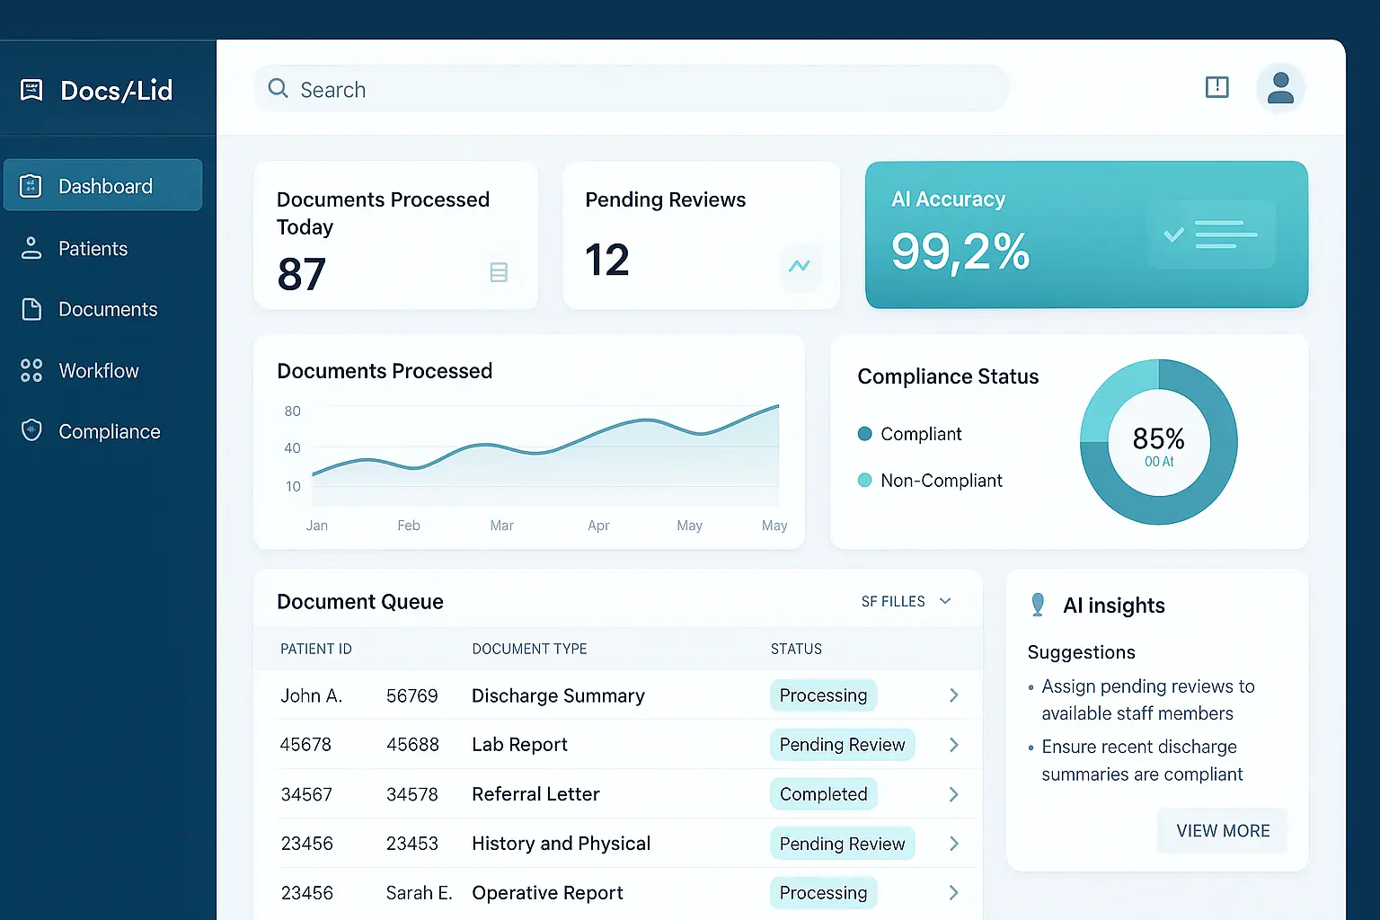
Task: Click the VIEW MORE button
Action: tap(1222, 830)
